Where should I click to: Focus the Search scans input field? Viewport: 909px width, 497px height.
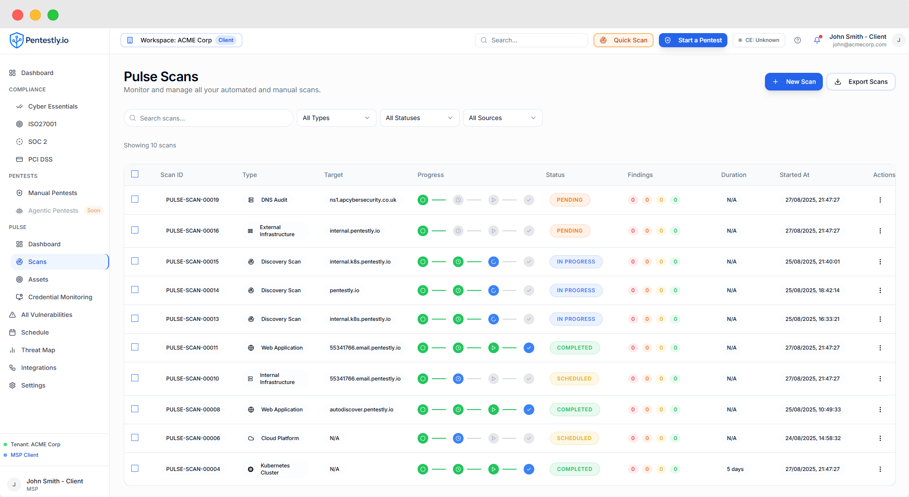(x=208, y=118)
